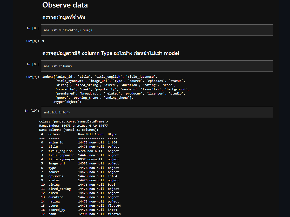Click the image_url row name
This screenshot has width=290, height=217.
click(x=57, y=163)
